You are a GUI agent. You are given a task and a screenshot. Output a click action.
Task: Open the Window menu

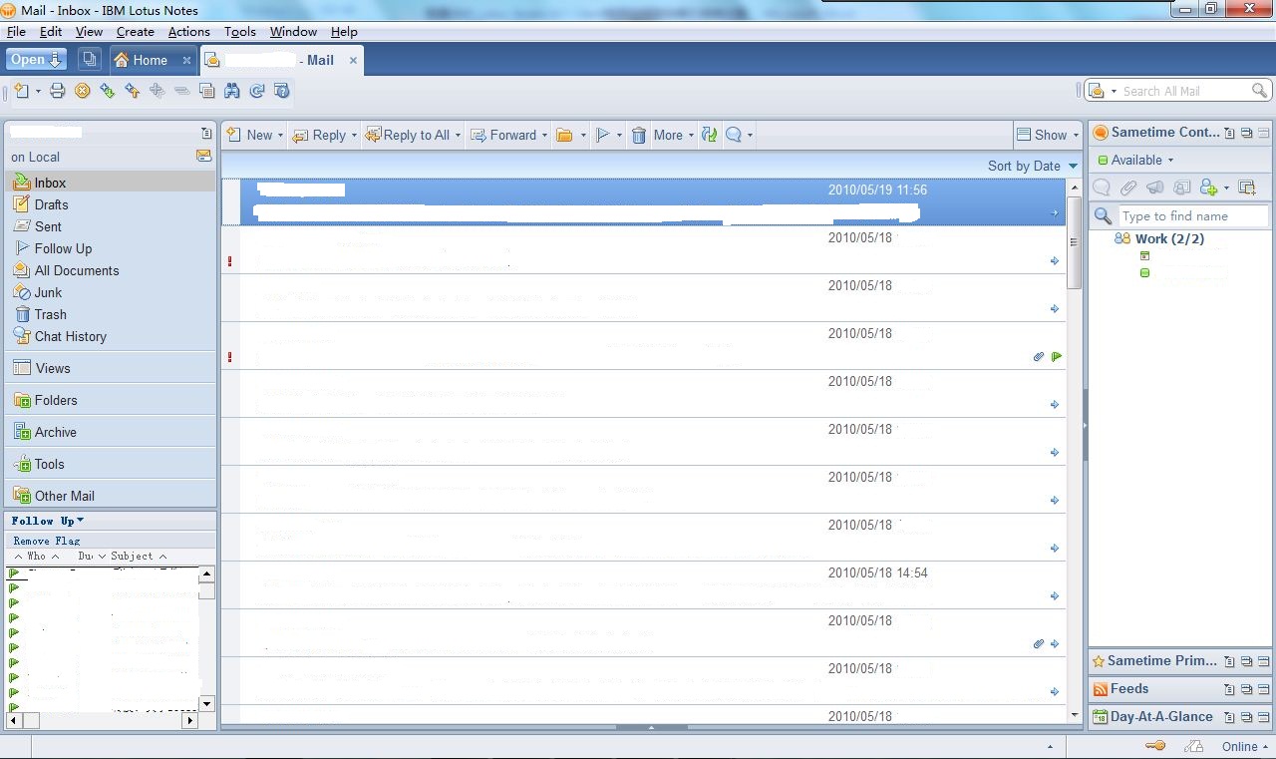(x=293, y=32)
